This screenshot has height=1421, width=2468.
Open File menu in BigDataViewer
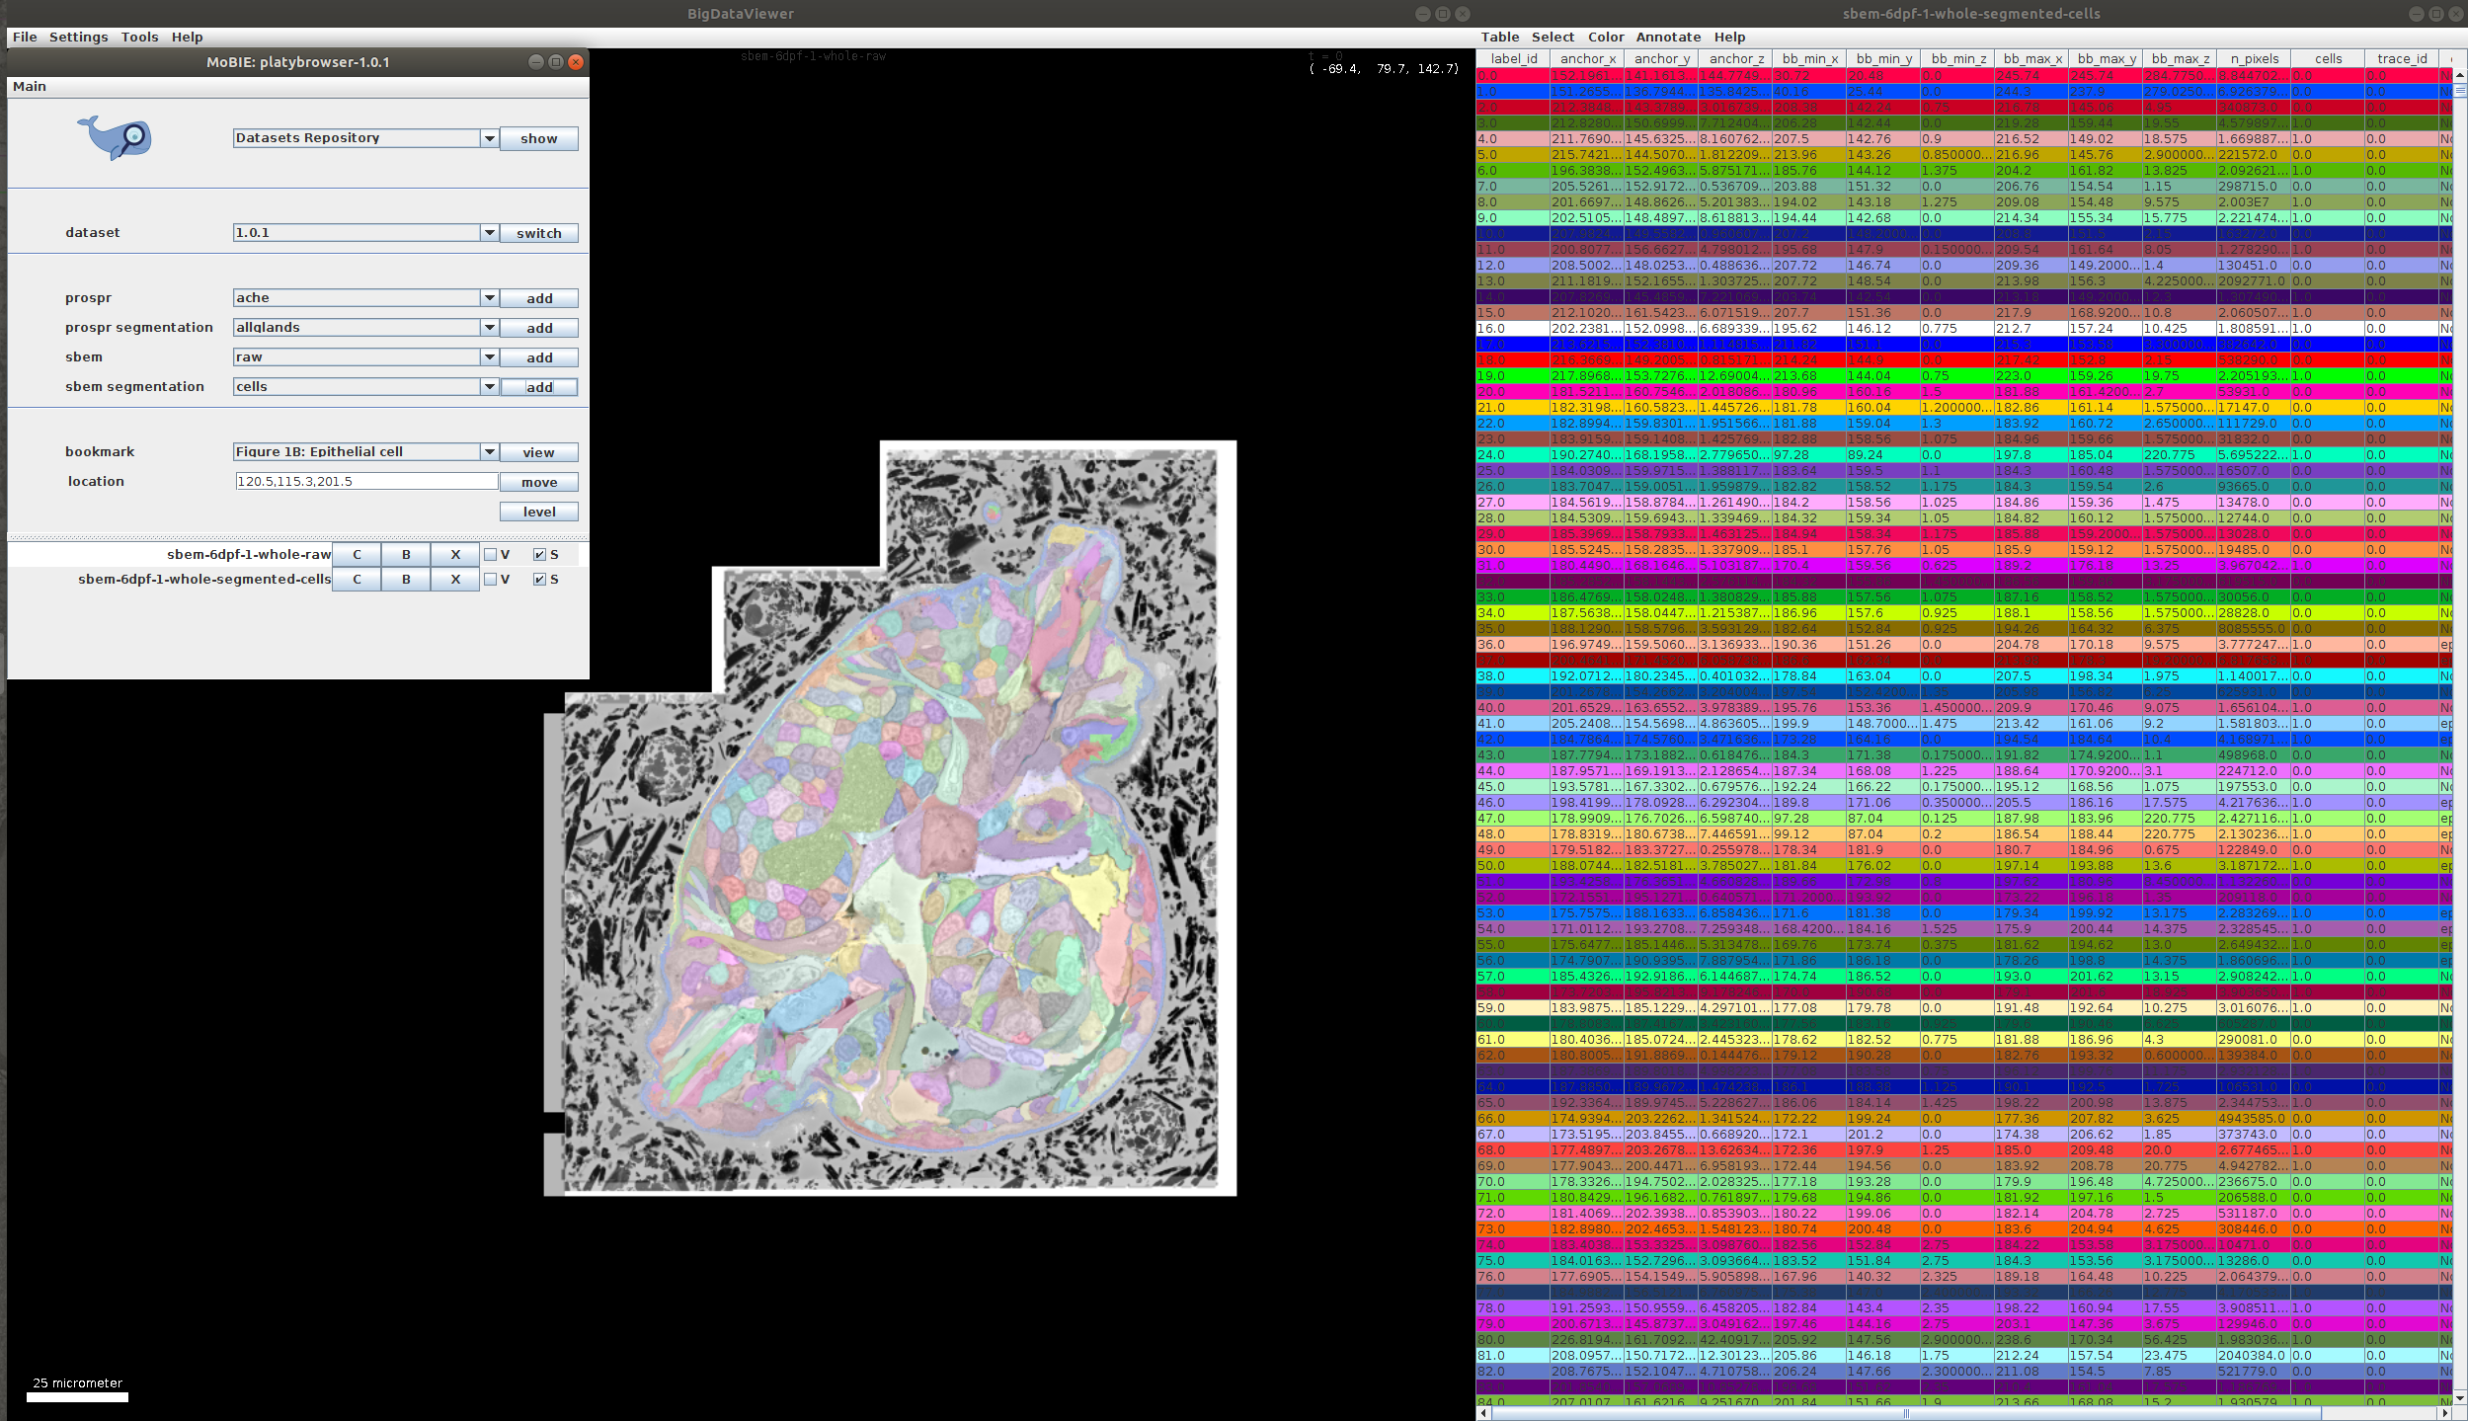point(25,38)
